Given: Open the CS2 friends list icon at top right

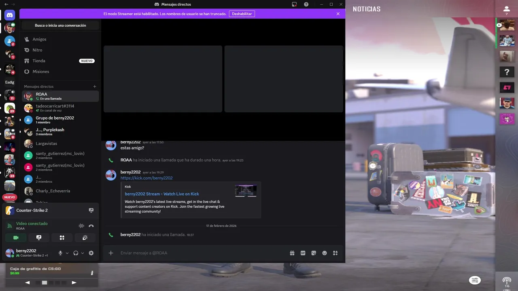Looking at the screenshot, I should 507,8.
